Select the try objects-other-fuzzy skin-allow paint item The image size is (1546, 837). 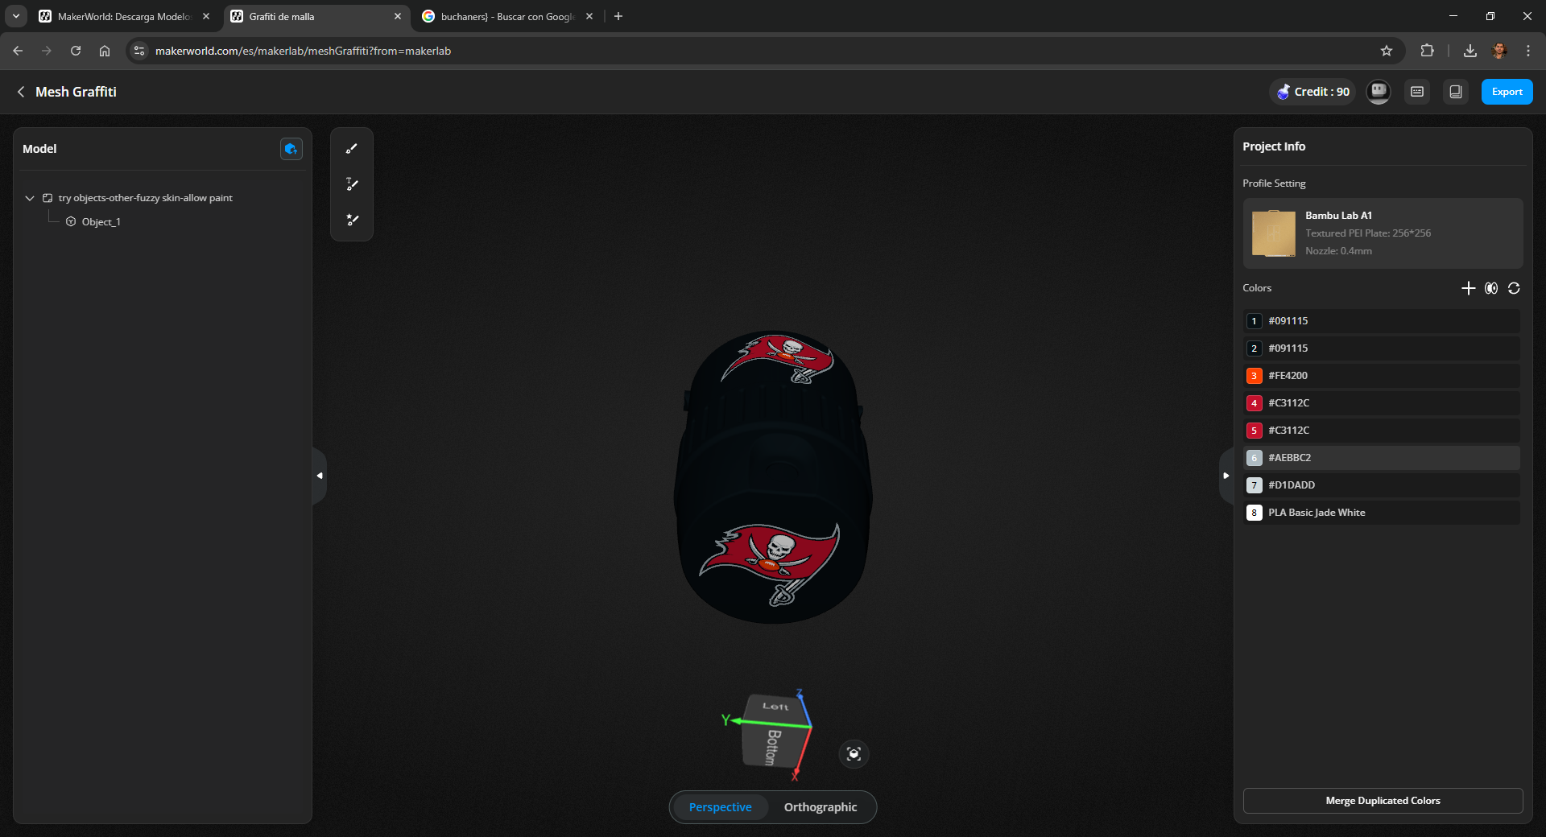click(145, 198)
